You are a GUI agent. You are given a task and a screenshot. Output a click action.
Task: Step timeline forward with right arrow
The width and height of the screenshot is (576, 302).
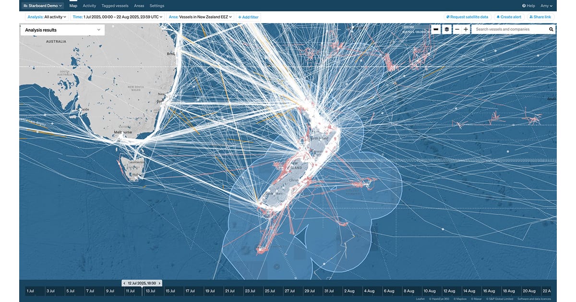159,283
